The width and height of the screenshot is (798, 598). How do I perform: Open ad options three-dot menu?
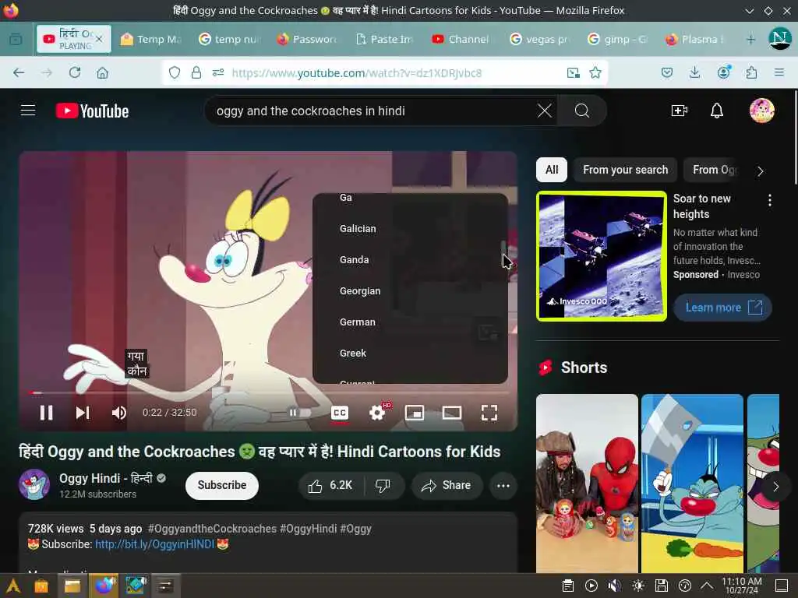click(769, 200)
